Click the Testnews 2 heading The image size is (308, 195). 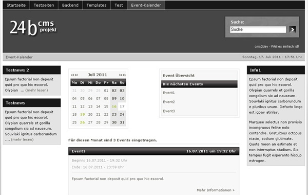[x=17, y=70]
